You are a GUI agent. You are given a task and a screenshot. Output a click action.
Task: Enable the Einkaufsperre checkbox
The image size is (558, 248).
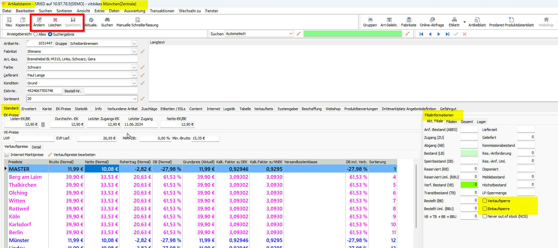485,209
